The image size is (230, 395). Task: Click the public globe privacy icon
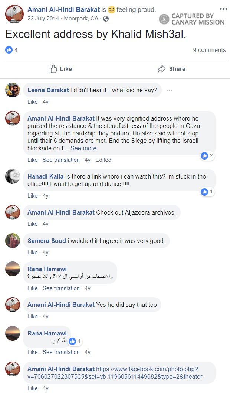[106, 19]
